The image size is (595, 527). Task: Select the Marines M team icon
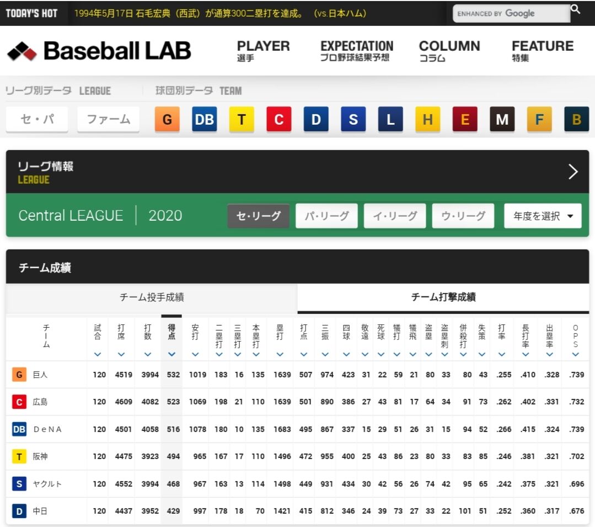click(x=502, y=119)
